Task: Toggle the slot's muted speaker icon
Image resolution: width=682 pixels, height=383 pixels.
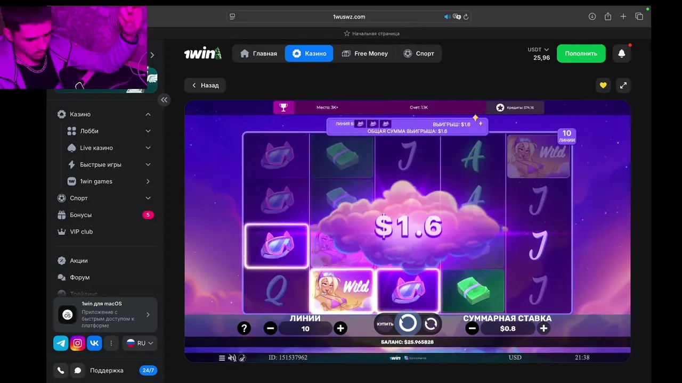Action: click(232, 358)
